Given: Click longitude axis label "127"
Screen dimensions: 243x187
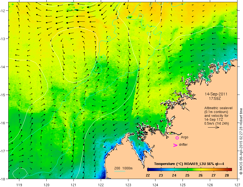Looking at the screenshot, I should [237, 185].
